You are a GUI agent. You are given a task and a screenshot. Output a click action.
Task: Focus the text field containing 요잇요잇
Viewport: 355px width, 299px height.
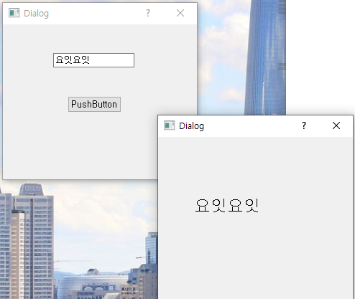pyautogui.click(x=93, y=60)
